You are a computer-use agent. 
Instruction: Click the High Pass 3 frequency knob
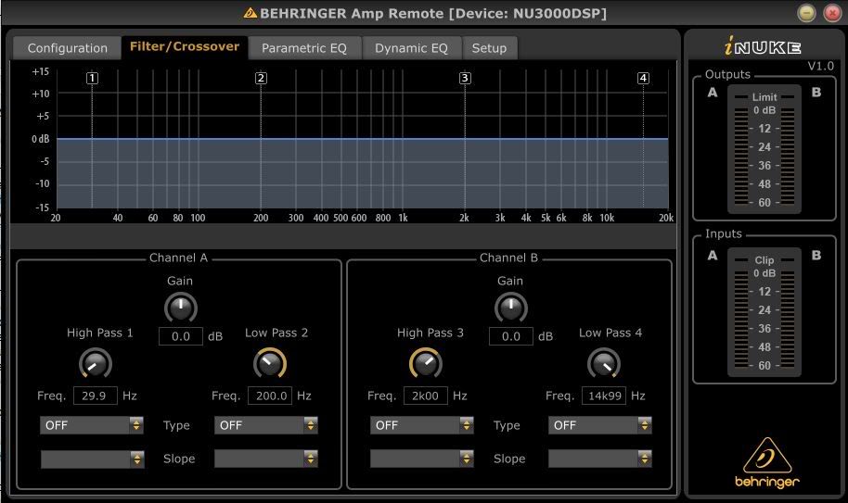(x=426, y=364)
